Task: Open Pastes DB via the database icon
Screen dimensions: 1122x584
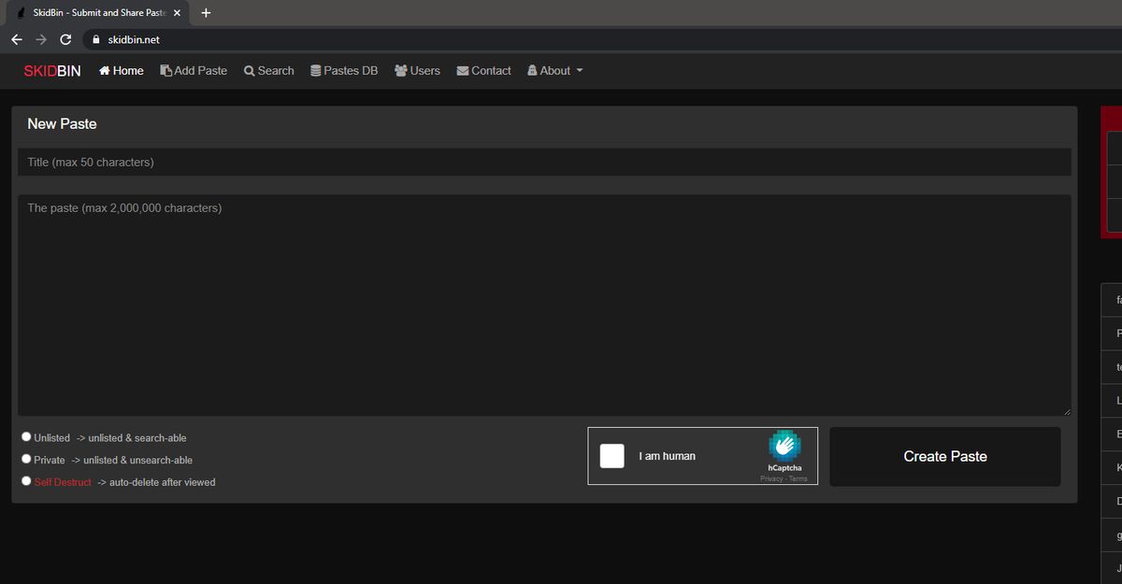Action: pos(316,70)
